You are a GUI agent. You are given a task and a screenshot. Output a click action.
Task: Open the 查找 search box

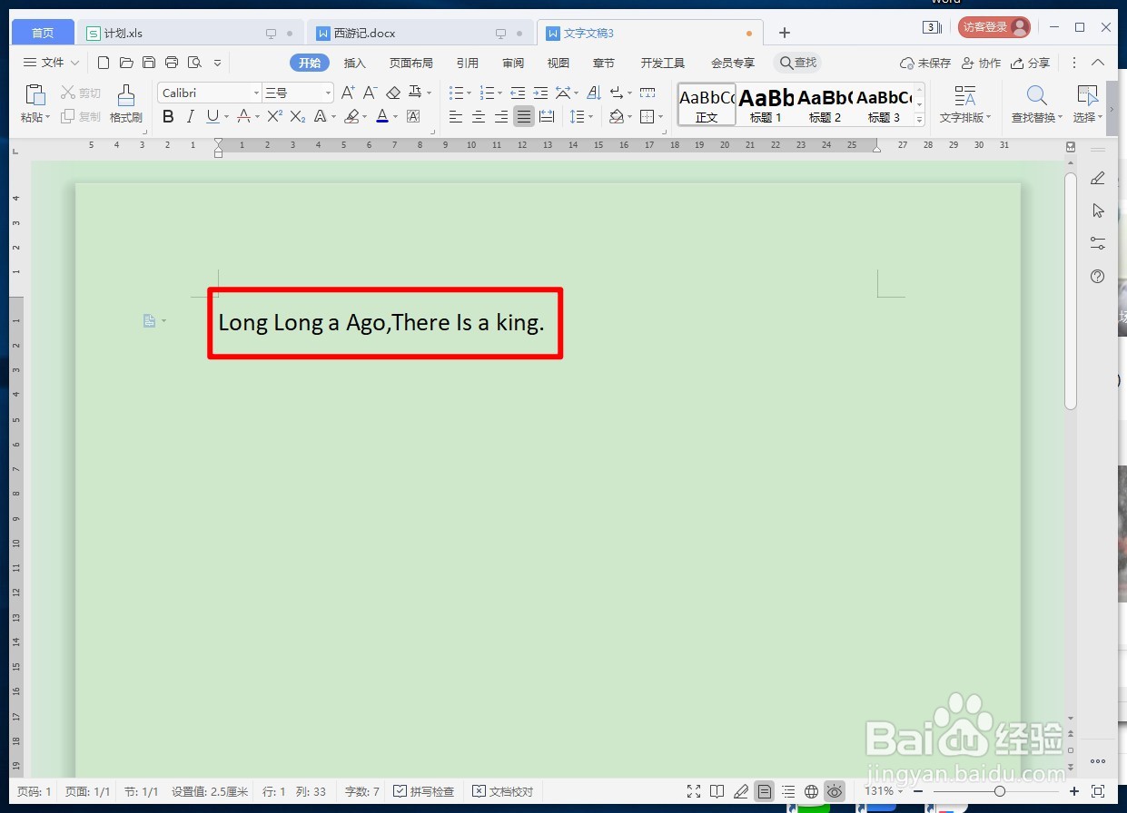pos(797,63)
